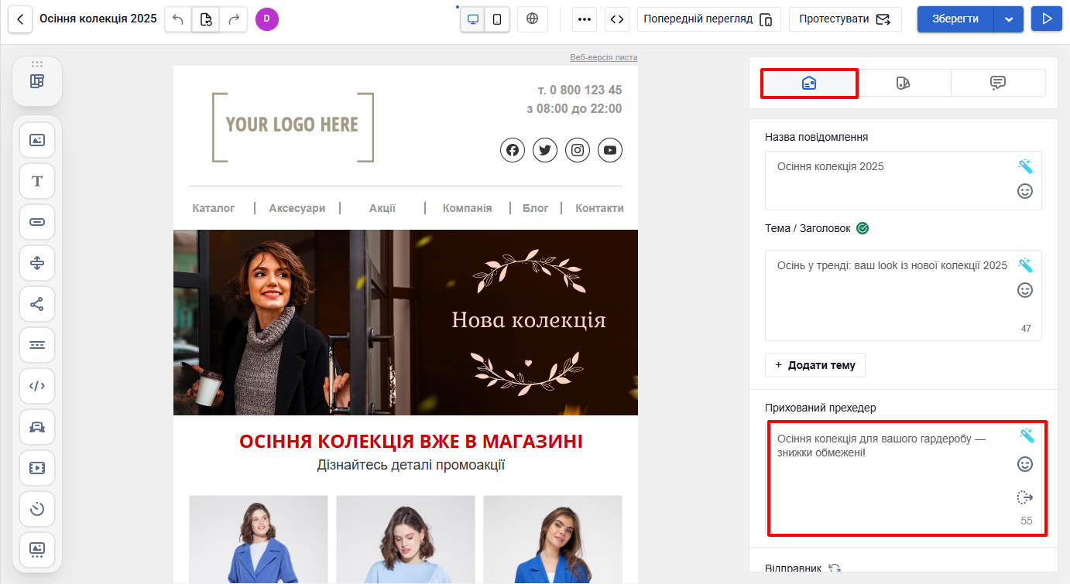Click the red ОСІННЯ КОЛЕКЦІЯ ВЖЕ В МАГАЗИНІ heading
The height and width of the screenshot is (584, 1070).
point(411,442)
